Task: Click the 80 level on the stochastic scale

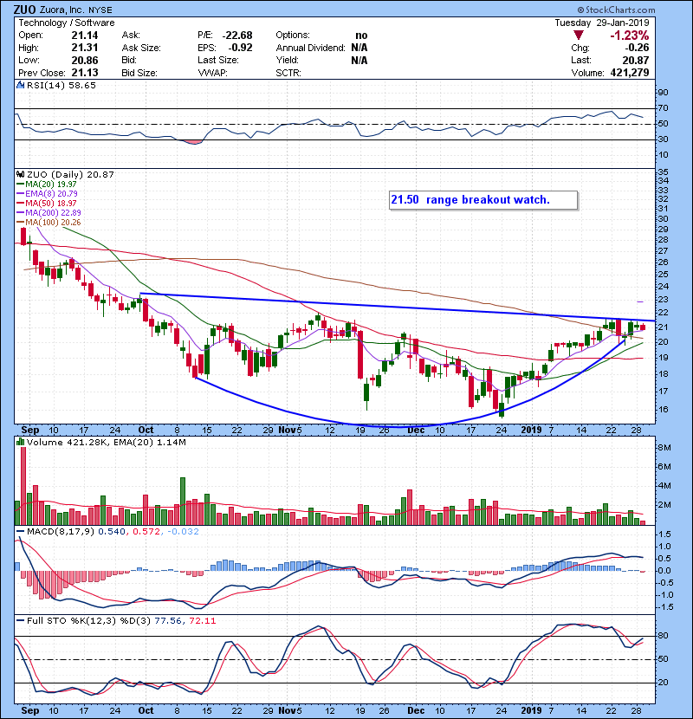Action: pos(664,636)
